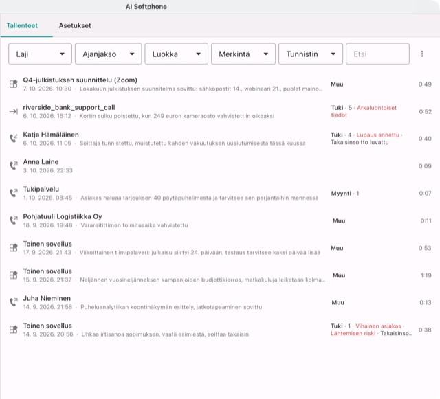This screenshot has width=440, height=399.
Task: Click the imported-file arrow icon for riverside_bank_support_call
Action: pyautogui.click(x=14, y=112)
